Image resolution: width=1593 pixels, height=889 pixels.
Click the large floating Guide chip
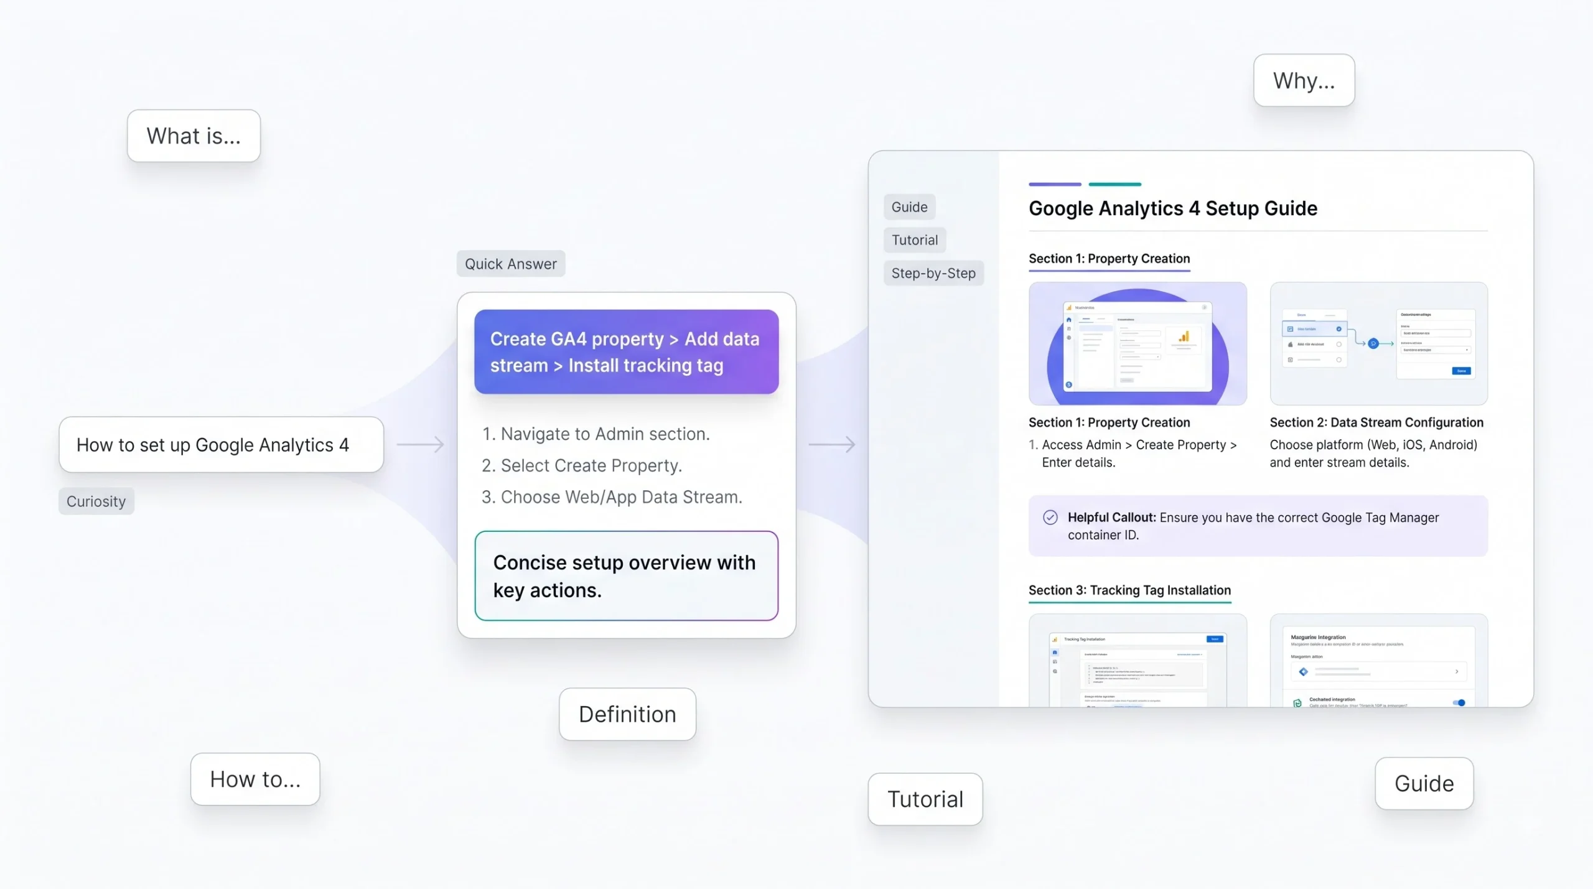tap(1424, 784)
